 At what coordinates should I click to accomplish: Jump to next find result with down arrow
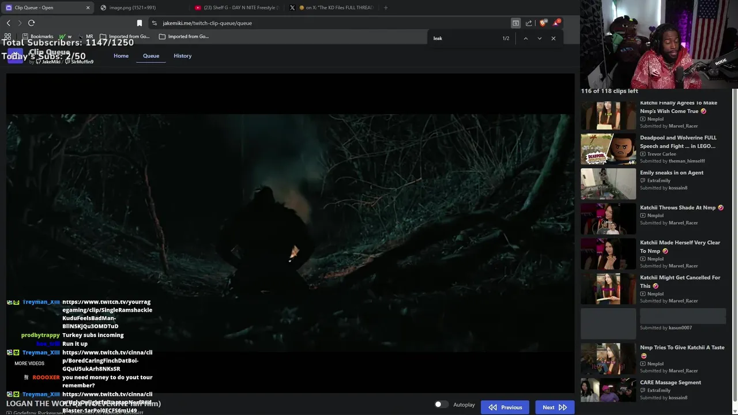[x=539, y=39]
